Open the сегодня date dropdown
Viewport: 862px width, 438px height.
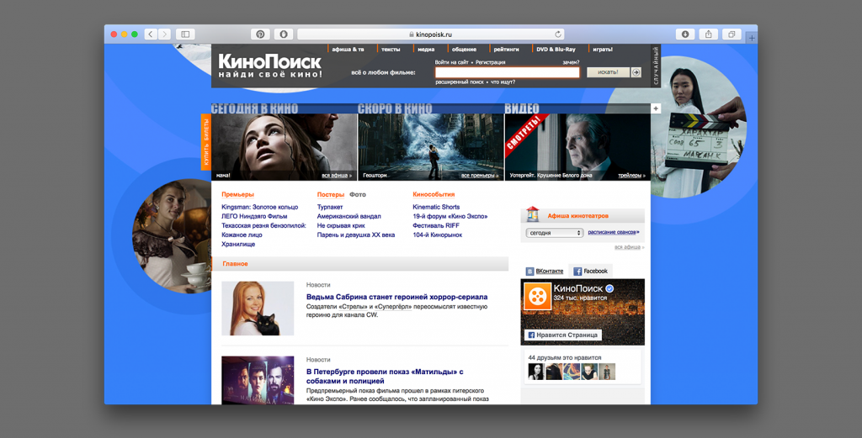555,233
